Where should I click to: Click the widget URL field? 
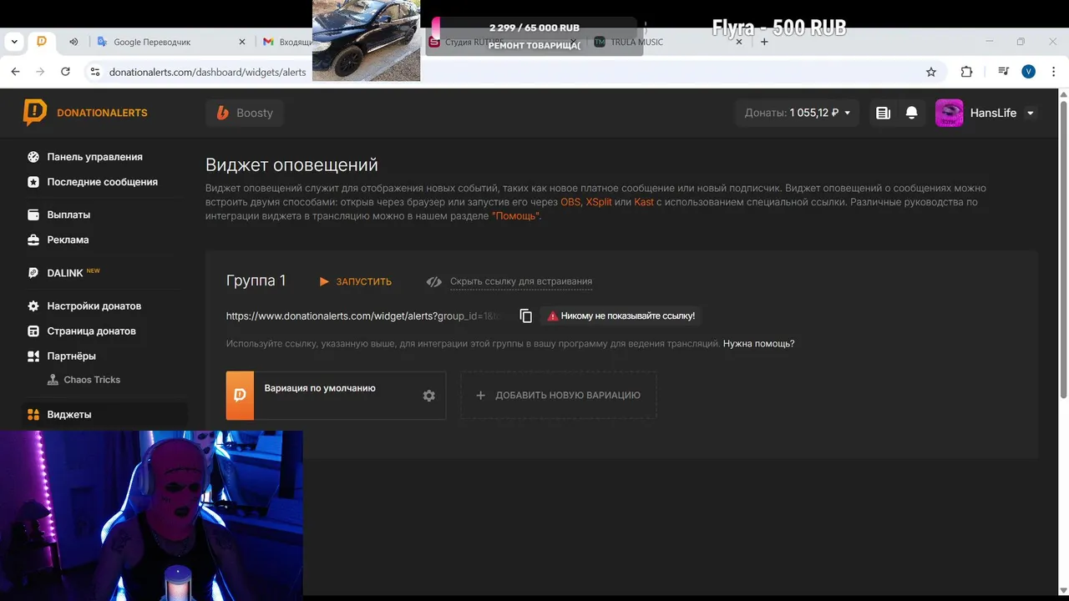[366, 316]
